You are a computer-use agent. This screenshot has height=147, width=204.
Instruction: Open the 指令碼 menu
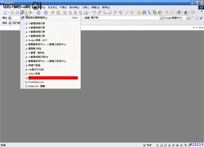[x=74, y=7]
